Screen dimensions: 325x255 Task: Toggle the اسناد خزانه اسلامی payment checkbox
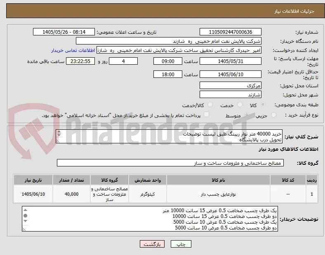[x=206, y=115]
